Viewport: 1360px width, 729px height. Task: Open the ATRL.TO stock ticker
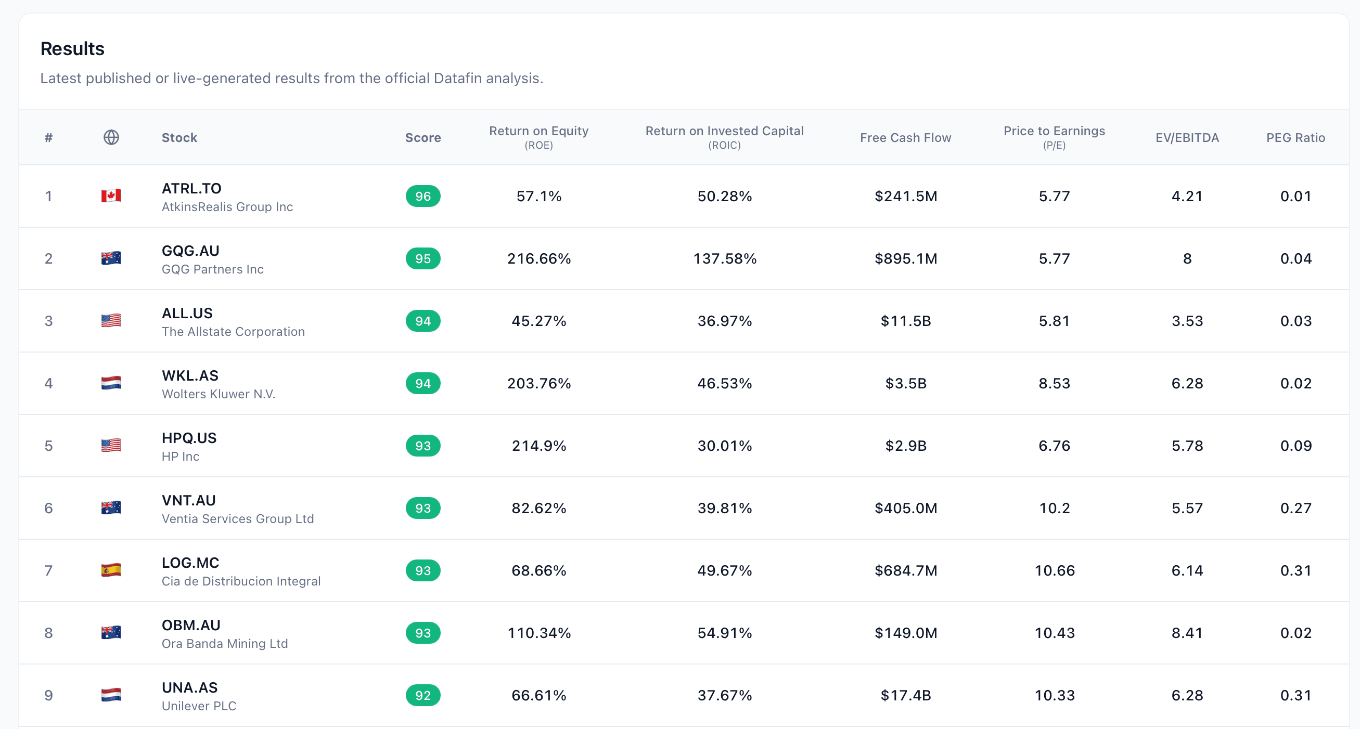point(191,188)
